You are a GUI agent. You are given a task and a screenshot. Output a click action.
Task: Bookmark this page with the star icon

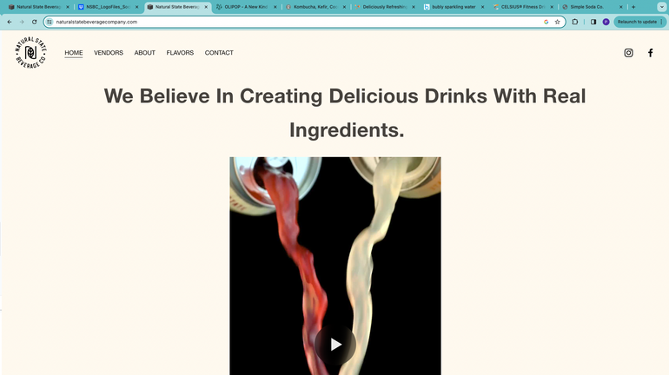557,22
